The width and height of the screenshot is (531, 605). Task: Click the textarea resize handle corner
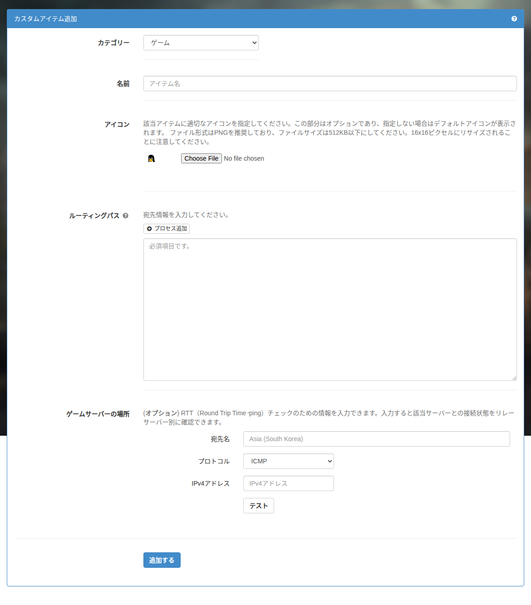[514, 378]
